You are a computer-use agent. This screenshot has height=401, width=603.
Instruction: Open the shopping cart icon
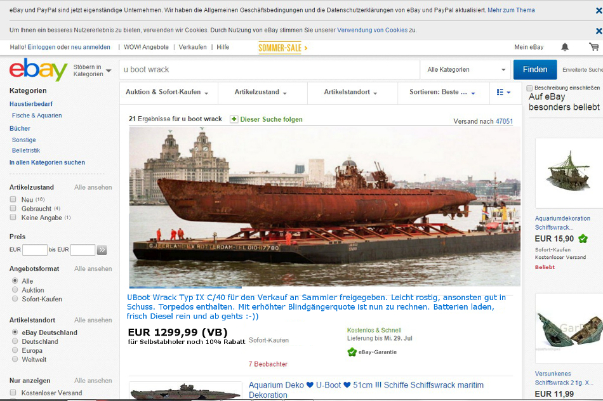[x=593, y=47]
